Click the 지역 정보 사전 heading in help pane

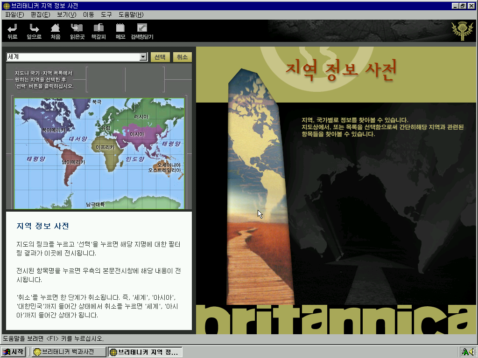point(42,226)
